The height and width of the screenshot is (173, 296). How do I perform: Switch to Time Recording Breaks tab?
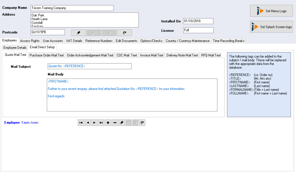pyautogui.click(x=228, y=41)
